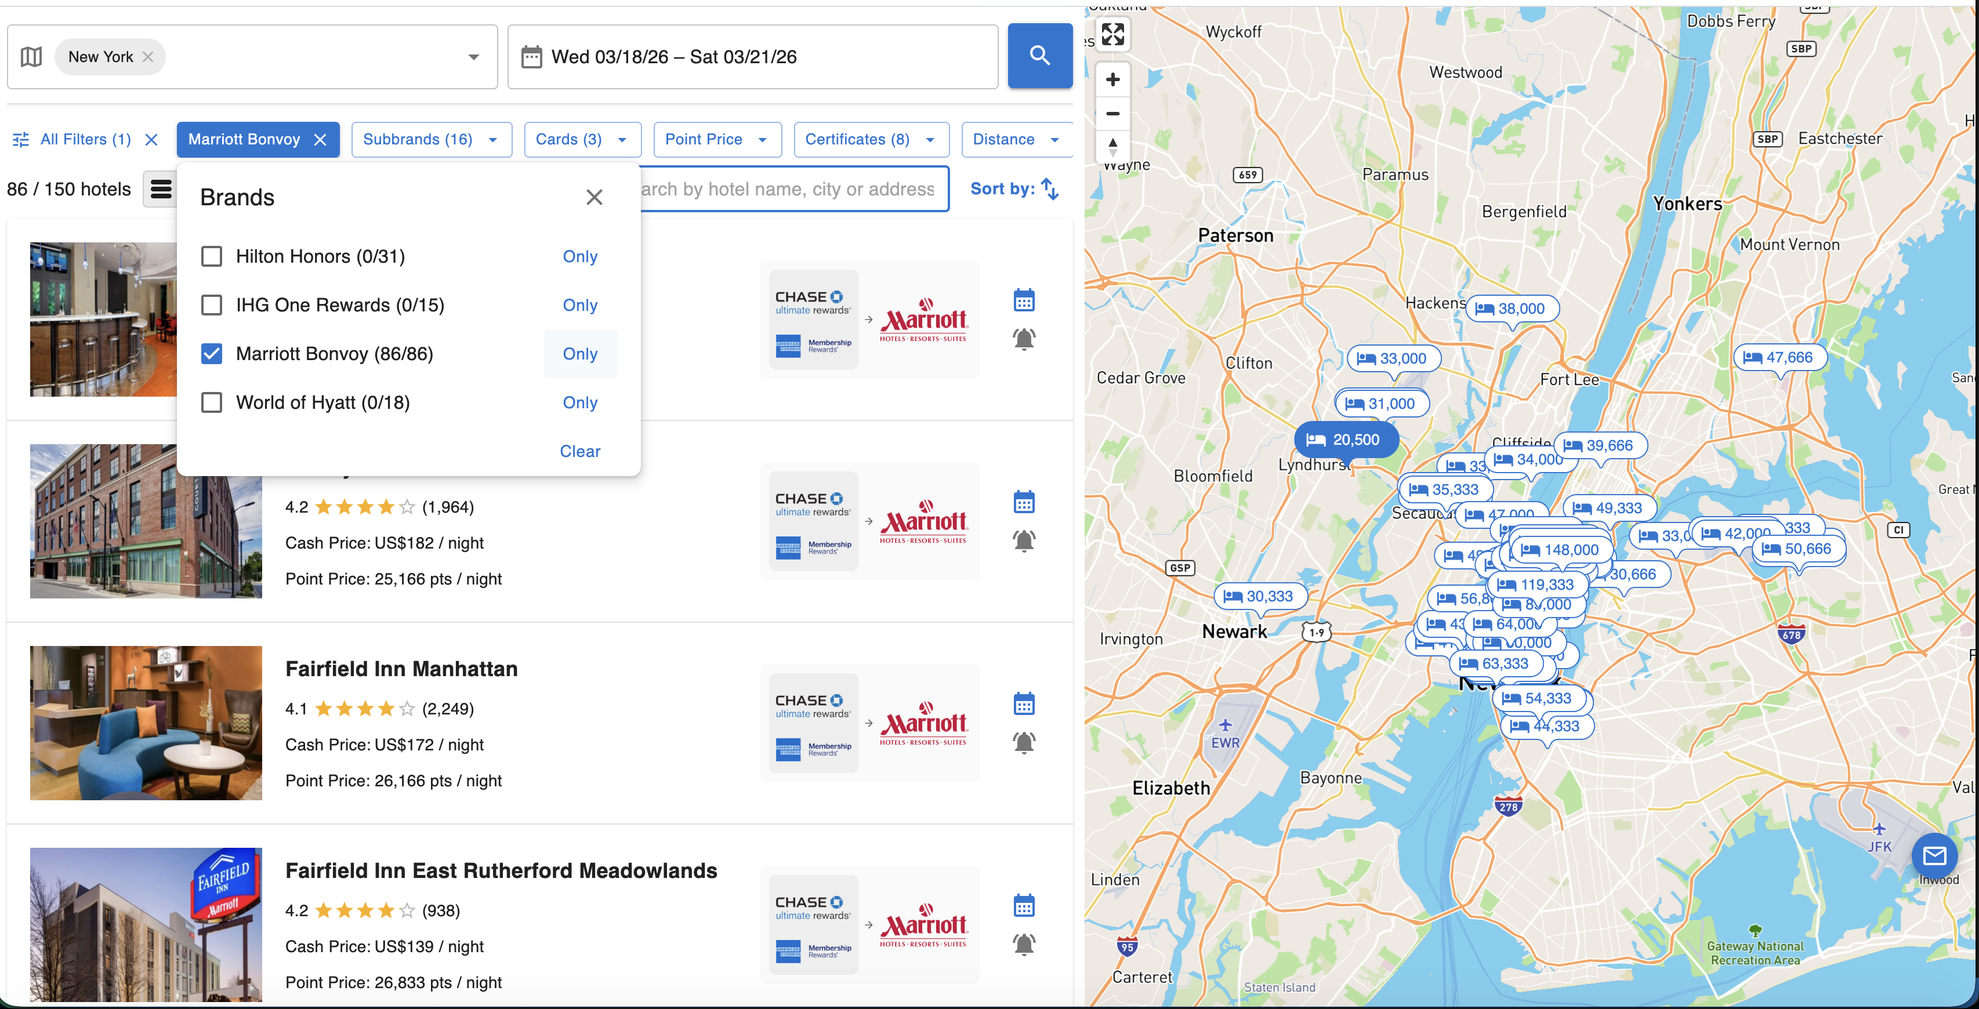
Task: Open Fairfield Inn East Rutherford Meadowlands title
Action: (501, 871)
